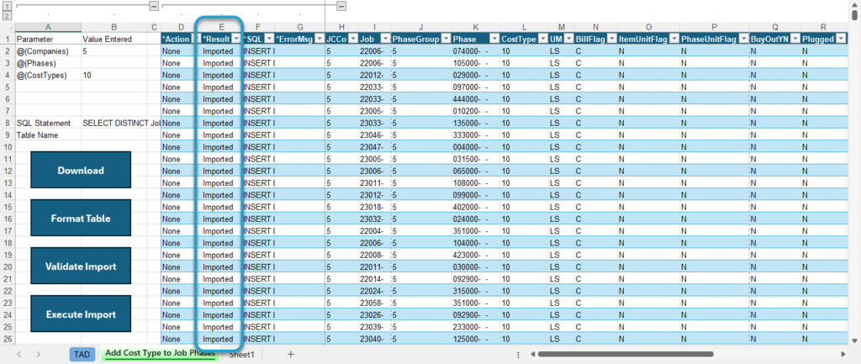Image resolution: width=861 pixels, height=364 pixels.
Task: Click the Execute Import button
Action: (x=81, y=314)
